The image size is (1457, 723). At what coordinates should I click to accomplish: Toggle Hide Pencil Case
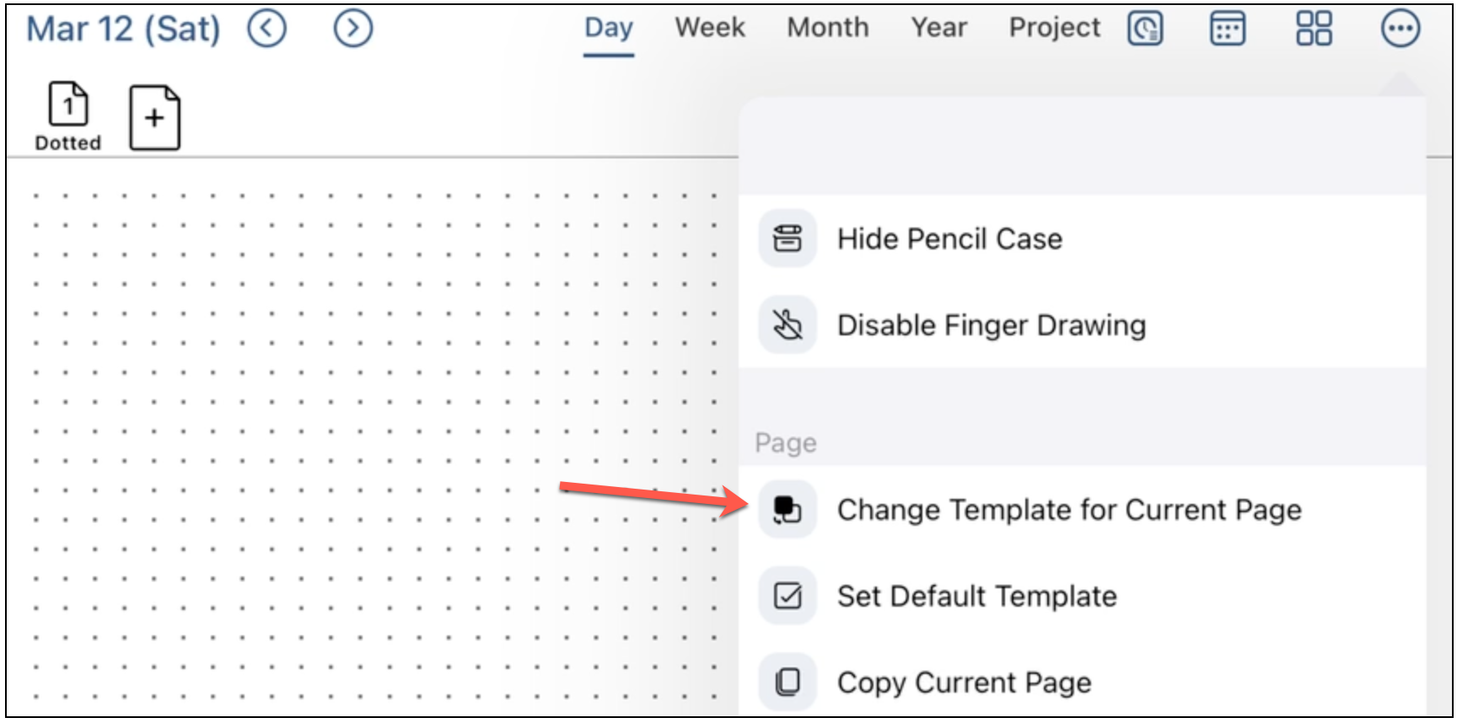point(949,238)
